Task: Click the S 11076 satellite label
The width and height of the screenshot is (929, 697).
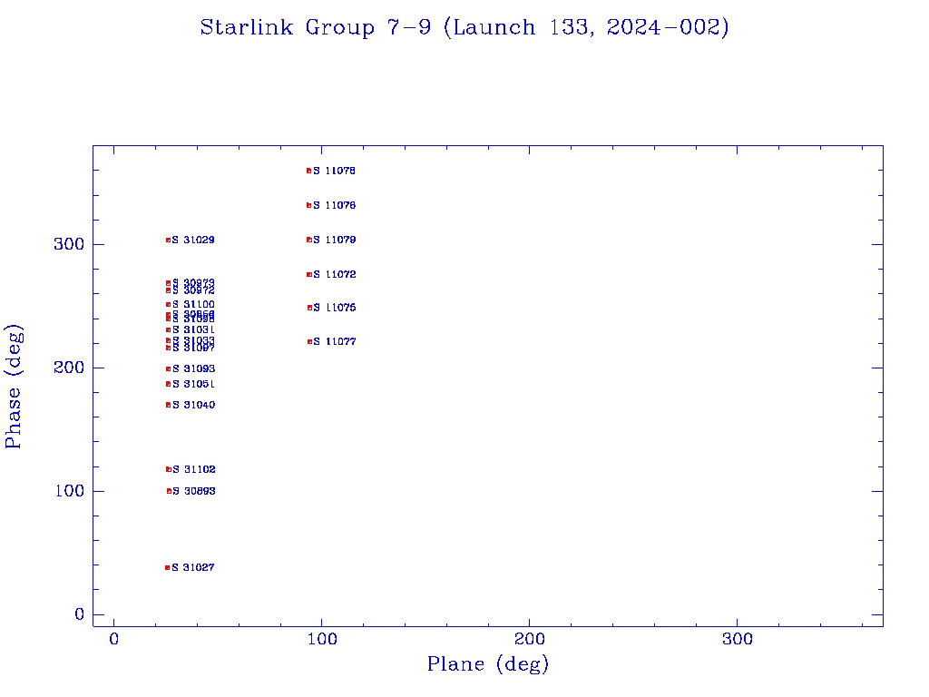Action: click(x=335, y=206)
